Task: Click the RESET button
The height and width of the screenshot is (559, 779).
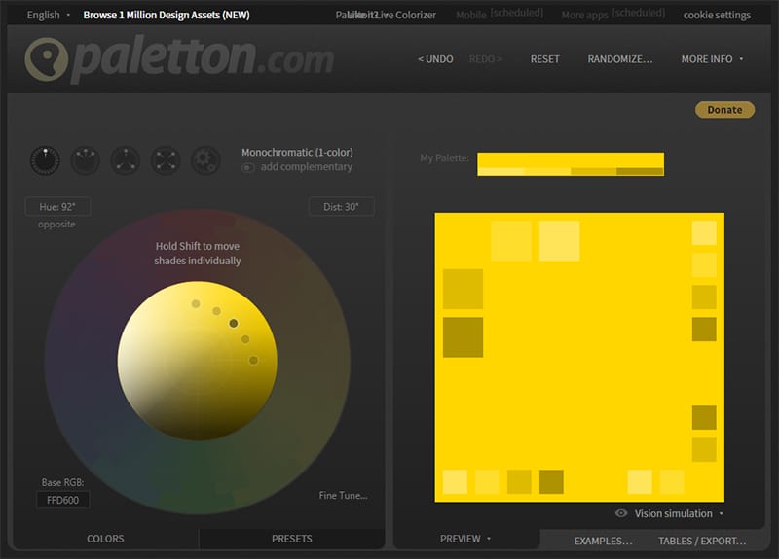Action: pos(544,59)
